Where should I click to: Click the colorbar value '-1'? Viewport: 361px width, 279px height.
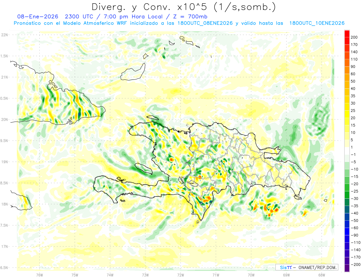pyautogui.click(x=353, y=155)
